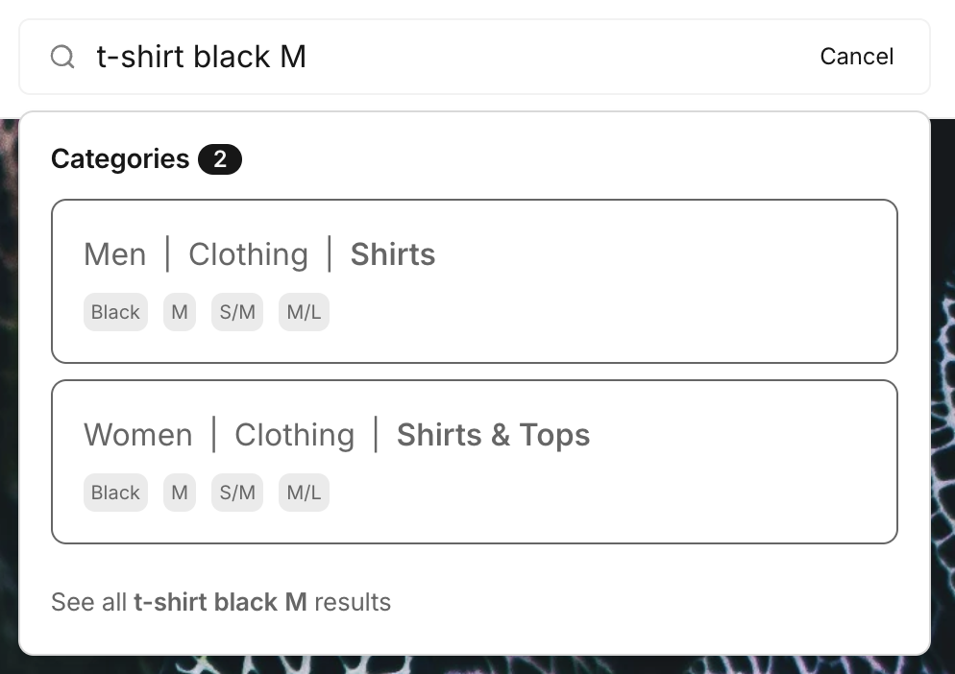
Task: Click the Categories heading
Action: click(120, 159)
